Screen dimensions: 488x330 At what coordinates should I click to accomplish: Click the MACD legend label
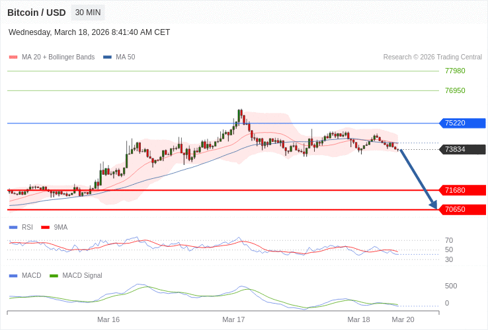point(32,276)
